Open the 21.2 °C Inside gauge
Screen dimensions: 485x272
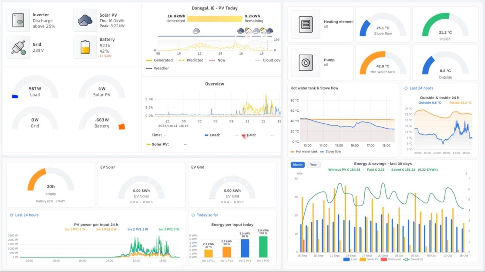pos(445,27)
